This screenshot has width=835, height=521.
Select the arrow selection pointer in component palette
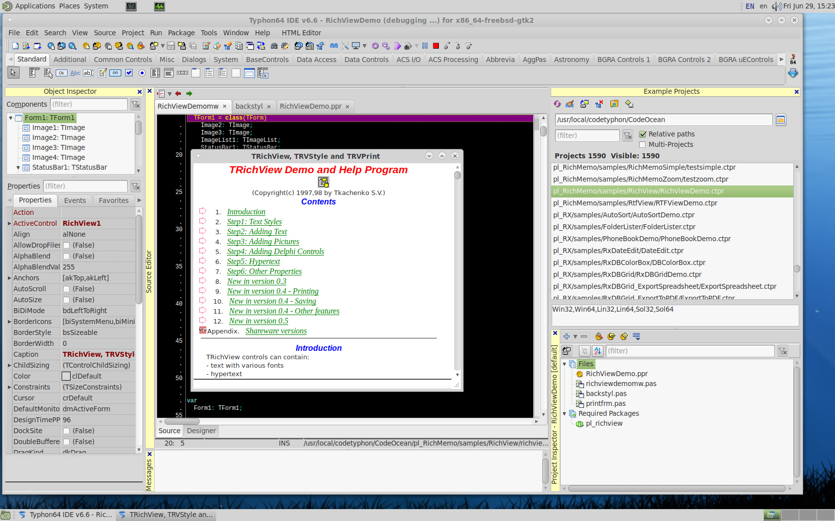click(x=13, y=73)
